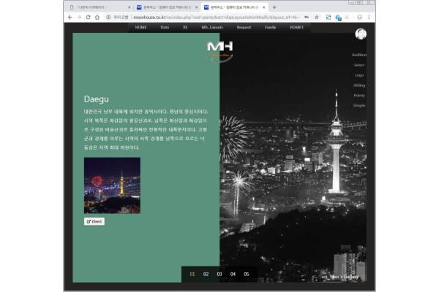Select the Select link in side menu
Image resolution: width=439 pixels, height=292 pixels.
point(359,65)
